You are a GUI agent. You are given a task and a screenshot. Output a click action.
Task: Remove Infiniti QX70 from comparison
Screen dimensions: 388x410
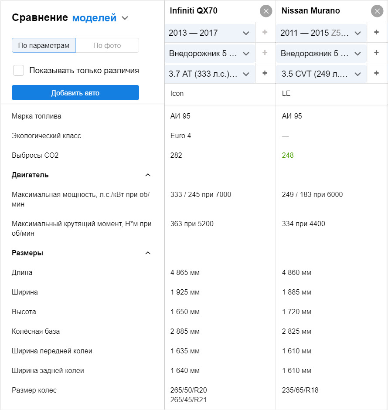point(266,11)
